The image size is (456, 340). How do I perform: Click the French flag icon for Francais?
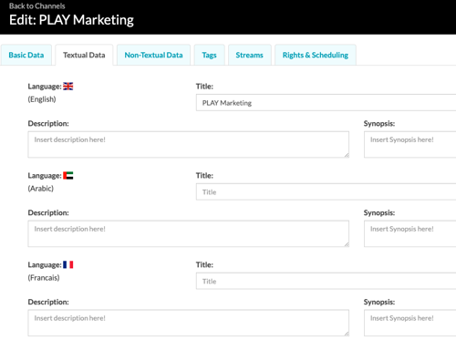coord(68,264)
